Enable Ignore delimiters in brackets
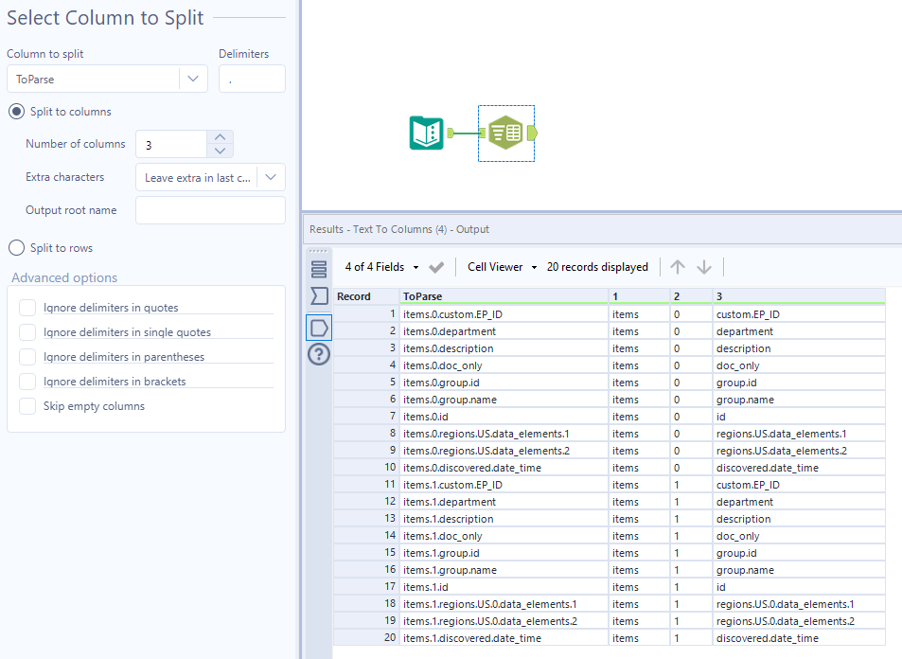The image size is (902, 659). click(27, 382)
